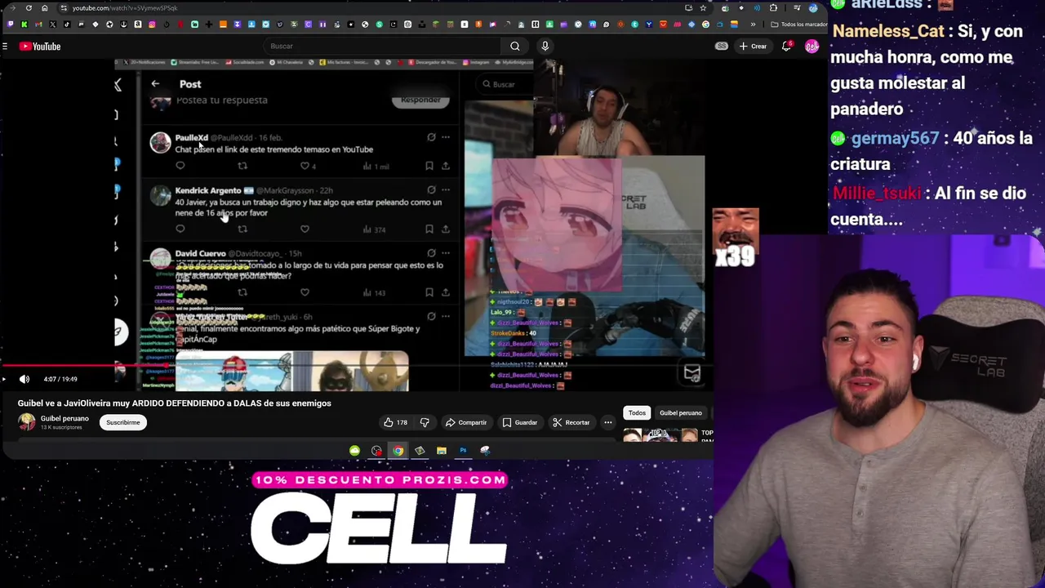The height and width of the screenshot is (588, 1045).
Task: Open the Gmail bookmark in bookmarks bar
Action: 38,24
